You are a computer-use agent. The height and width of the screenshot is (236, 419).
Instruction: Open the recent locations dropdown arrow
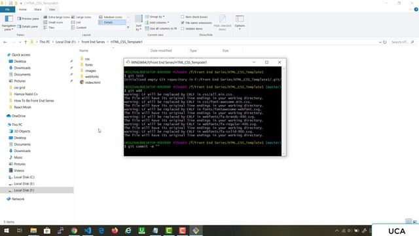pos(20,42)
